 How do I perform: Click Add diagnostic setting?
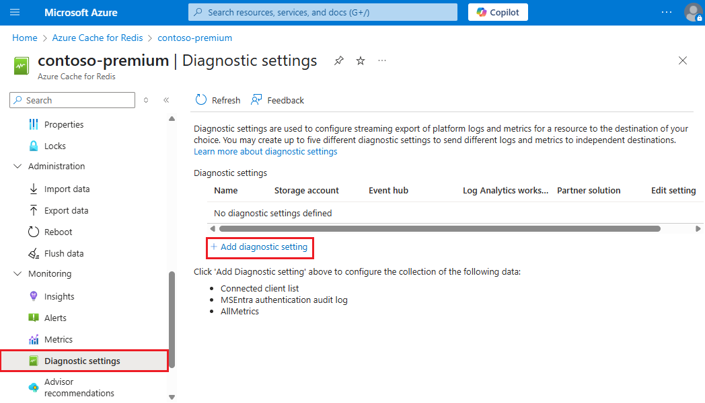tap(260, 247)
